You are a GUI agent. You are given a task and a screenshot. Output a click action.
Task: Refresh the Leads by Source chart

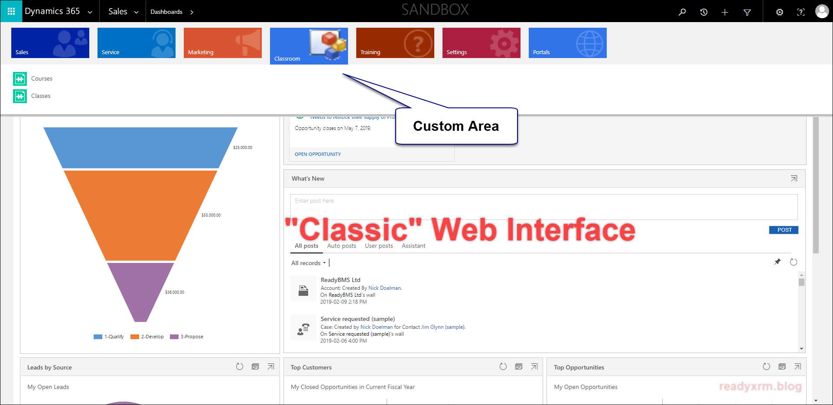point(240,366)
